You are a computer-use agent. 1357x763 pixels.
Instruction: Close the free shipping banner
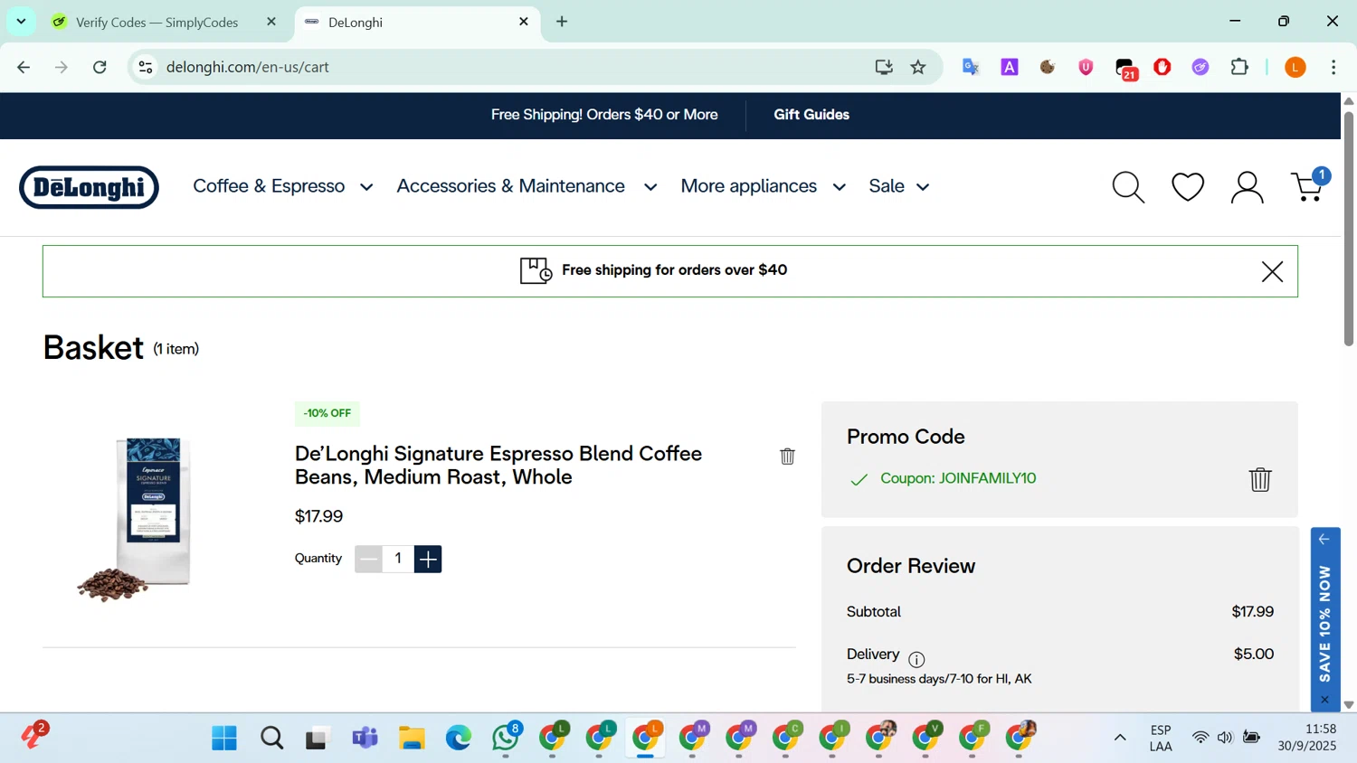pos(1272,271)
